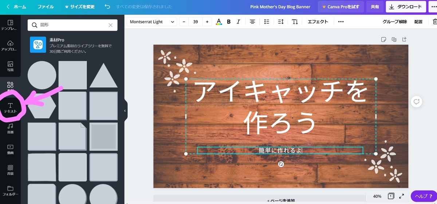Screen dimensions: 437x204
Task: Clear the search field with X
Action: [x=110, y=25]
